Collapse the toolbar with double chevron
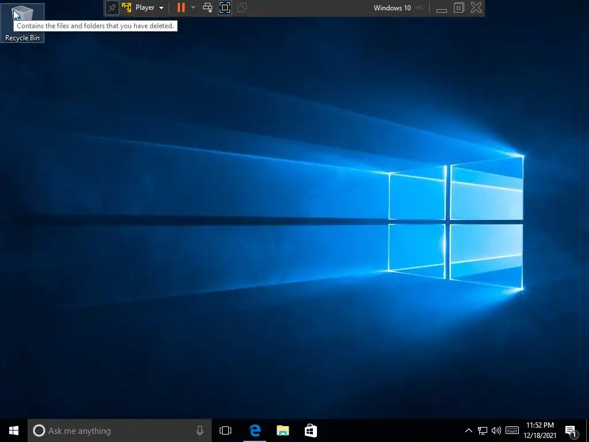 (x=419, y=7)
